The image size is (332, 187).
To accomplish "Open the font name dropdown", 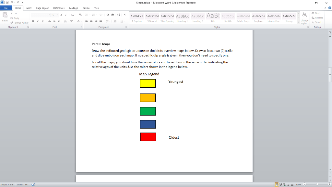I will 50,15.
